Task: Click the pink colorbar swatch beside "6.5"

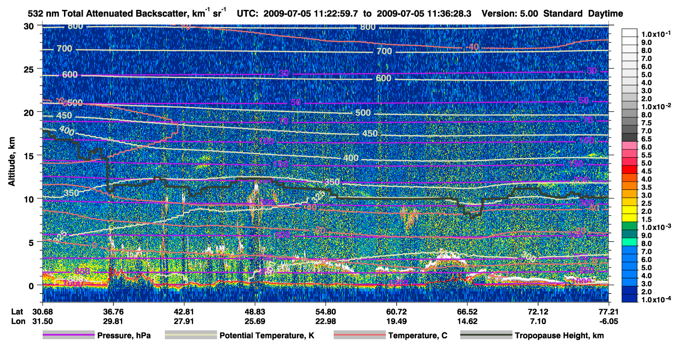Action: tap(629, 145)
